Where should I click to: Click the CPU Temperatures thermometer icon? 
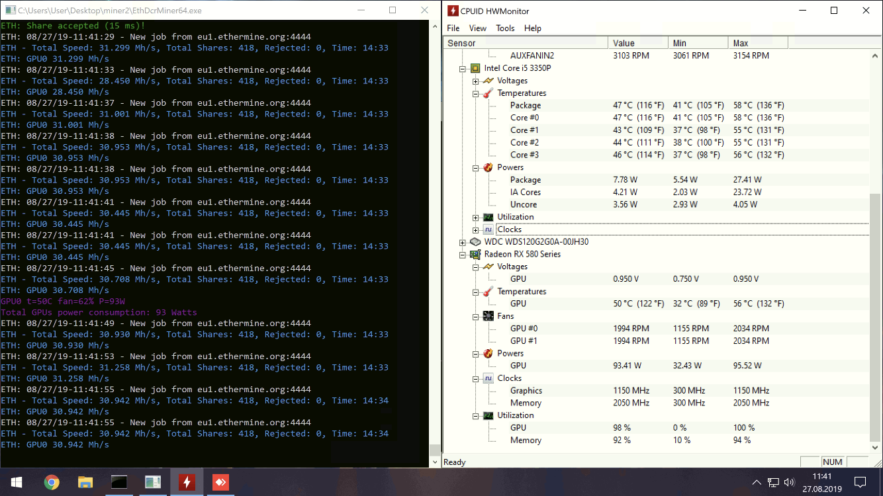(488, 93)
